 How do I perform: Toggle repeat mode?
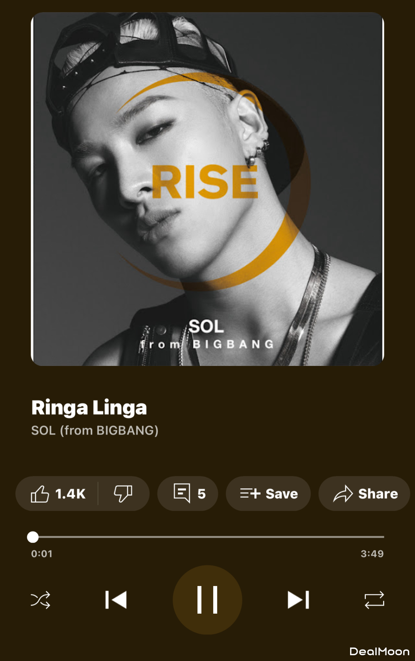(374, 600)
